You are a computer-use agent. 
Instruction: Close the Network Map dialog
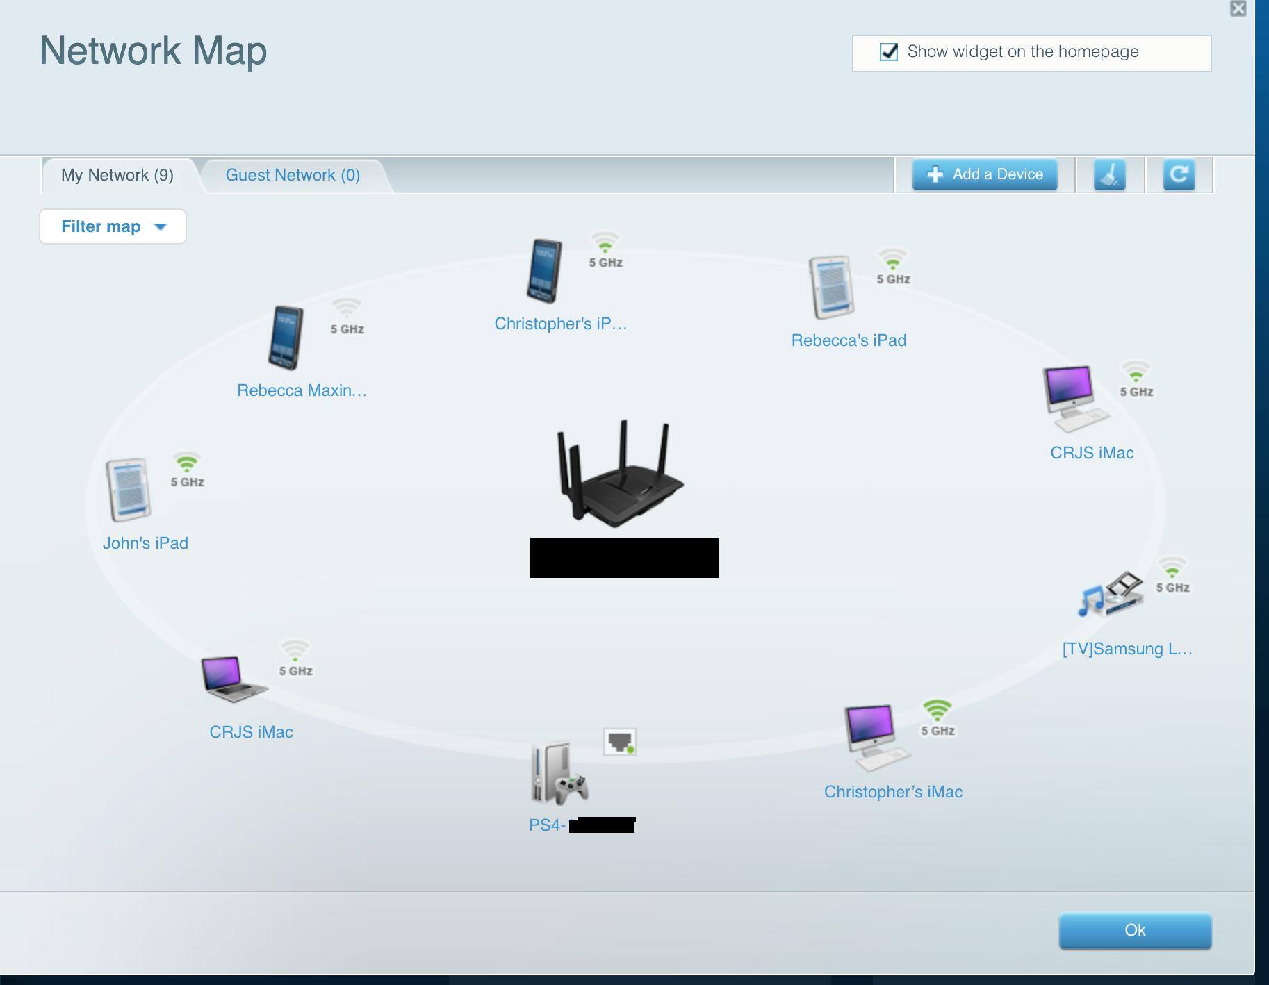point(1238,8)
